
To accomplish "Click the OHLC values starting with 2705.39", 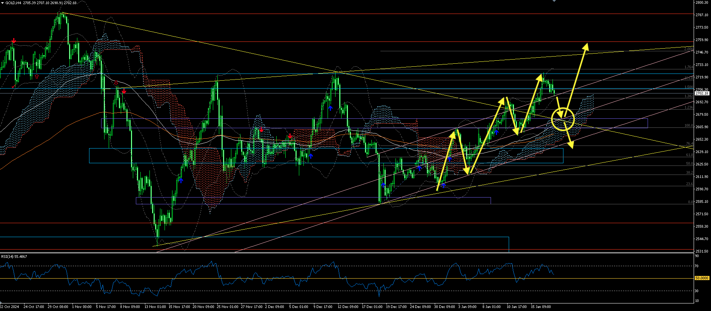I will (50, 3).
